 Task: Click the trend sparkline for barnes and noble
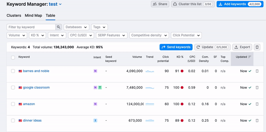[150, 71]
